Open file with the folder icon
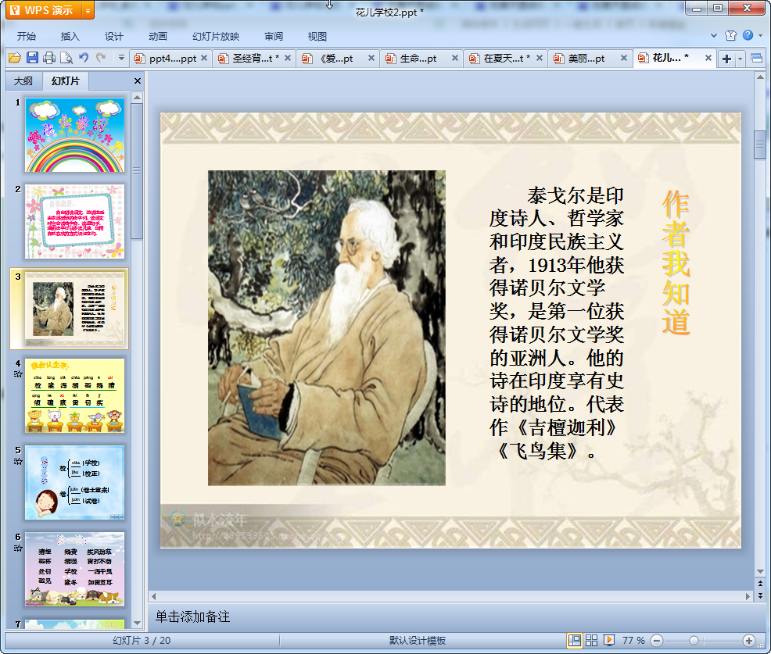Screen dimensions: 771x654 [x=15, y=58]
